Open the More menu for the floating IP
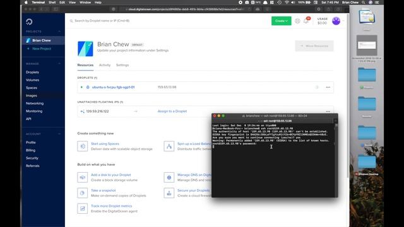The width and height of the screenshot is (404, 227). (x=328, y=112)
